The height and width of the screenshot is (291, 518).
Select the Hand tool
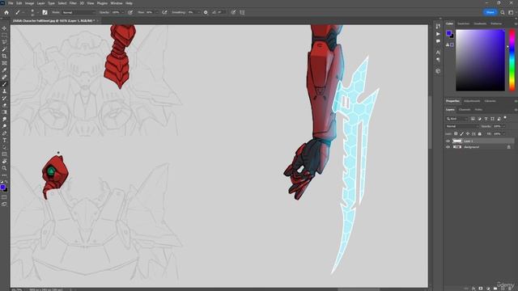4,162
